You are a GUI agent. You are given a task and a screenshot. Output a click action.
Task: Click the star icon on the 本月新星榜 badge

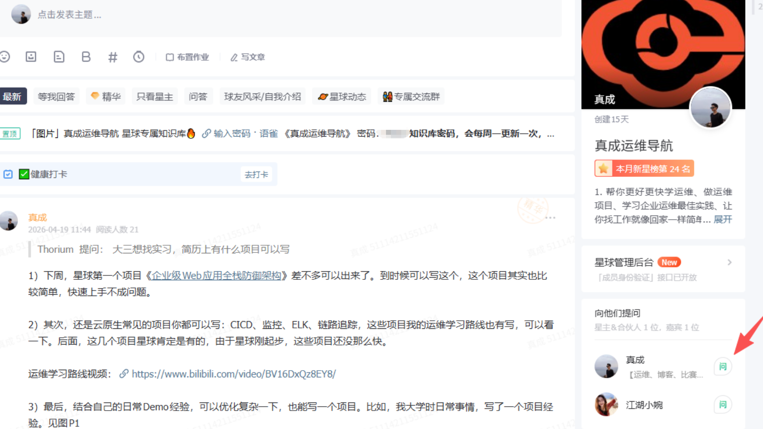(605, 168)
